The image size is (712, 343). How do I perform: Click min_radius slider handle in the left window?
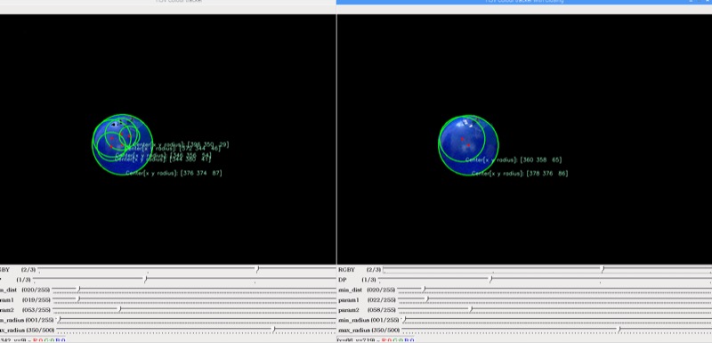pos(59,320)
